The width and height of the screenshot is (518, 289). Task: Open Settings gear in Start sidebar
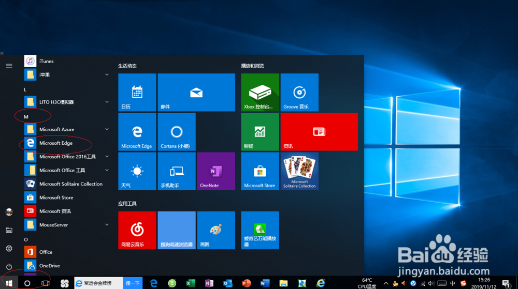coord(9,248)
